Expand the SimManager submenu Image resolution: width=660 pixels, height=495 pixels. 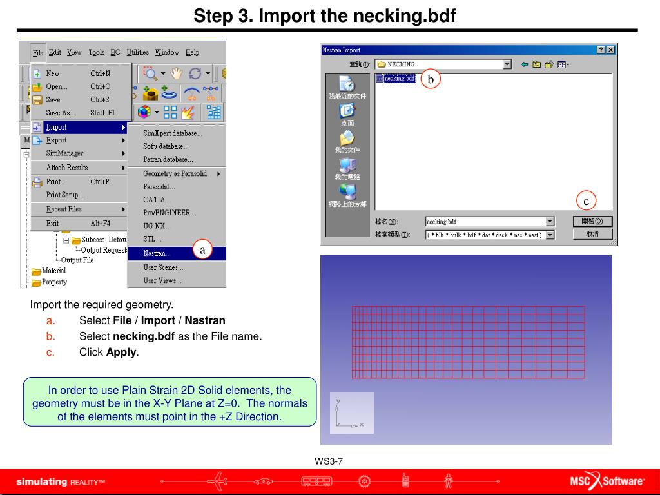click(x=79, y=153)
